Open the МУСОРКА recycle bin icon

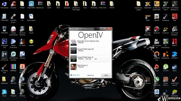[5, 30]
